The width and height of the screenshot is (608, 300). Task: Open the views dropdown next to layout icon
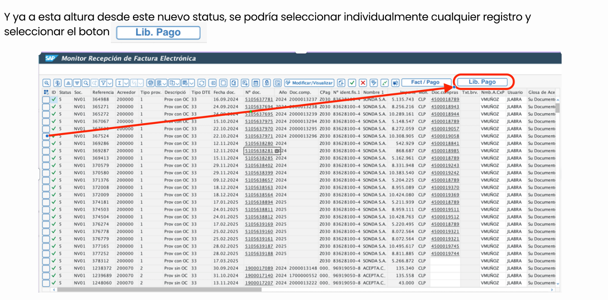(191, 83)
